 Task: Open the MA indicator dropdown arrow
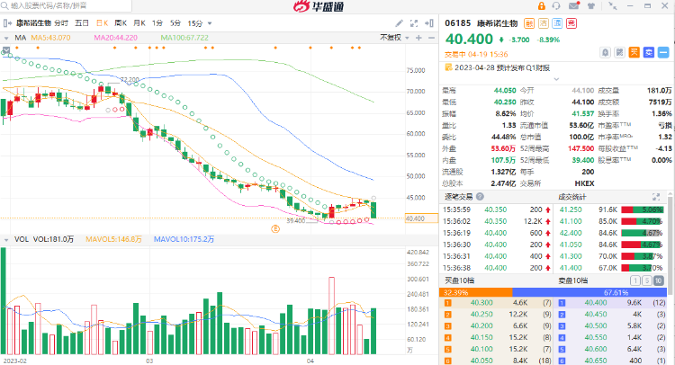click(6, 38)
